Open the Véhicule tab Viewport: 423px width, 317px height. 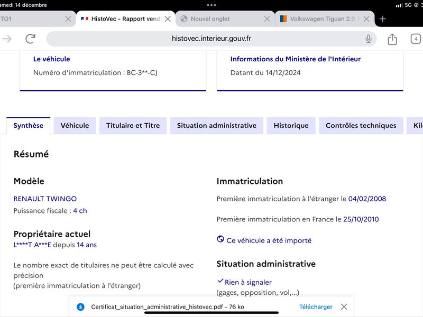click(75, 126)
